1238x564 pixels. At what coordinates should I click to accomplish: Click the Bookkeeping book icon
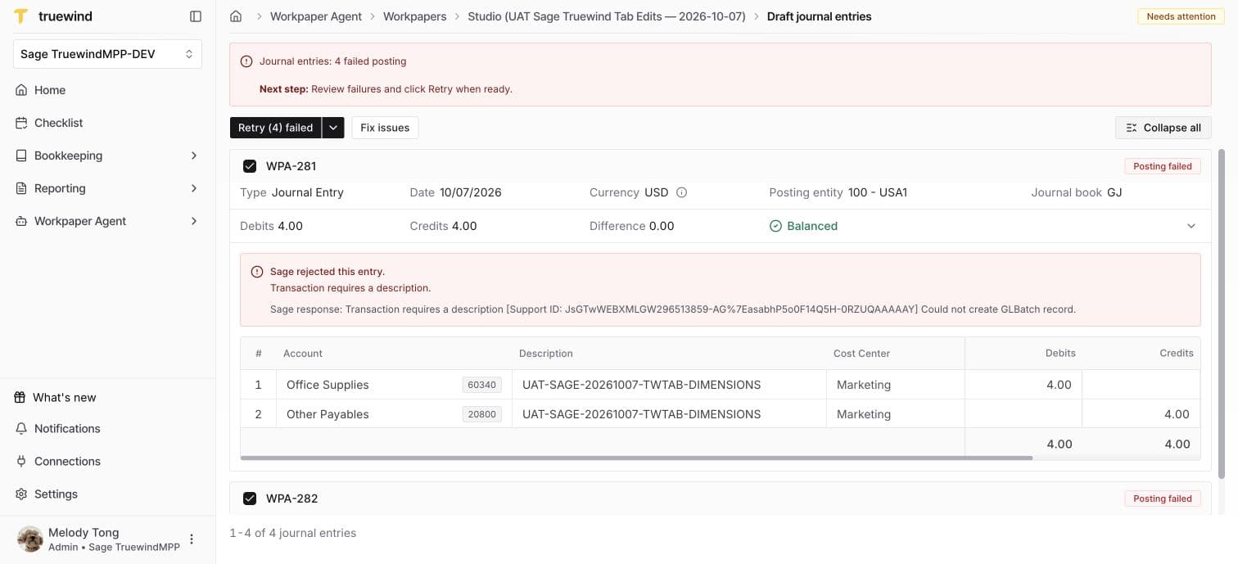[x=21, y=156]
